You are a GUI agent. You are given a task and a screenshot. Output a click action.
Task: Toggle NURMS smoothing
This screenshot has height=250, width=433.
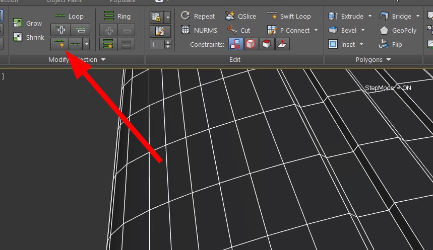[x=199, y=30]
